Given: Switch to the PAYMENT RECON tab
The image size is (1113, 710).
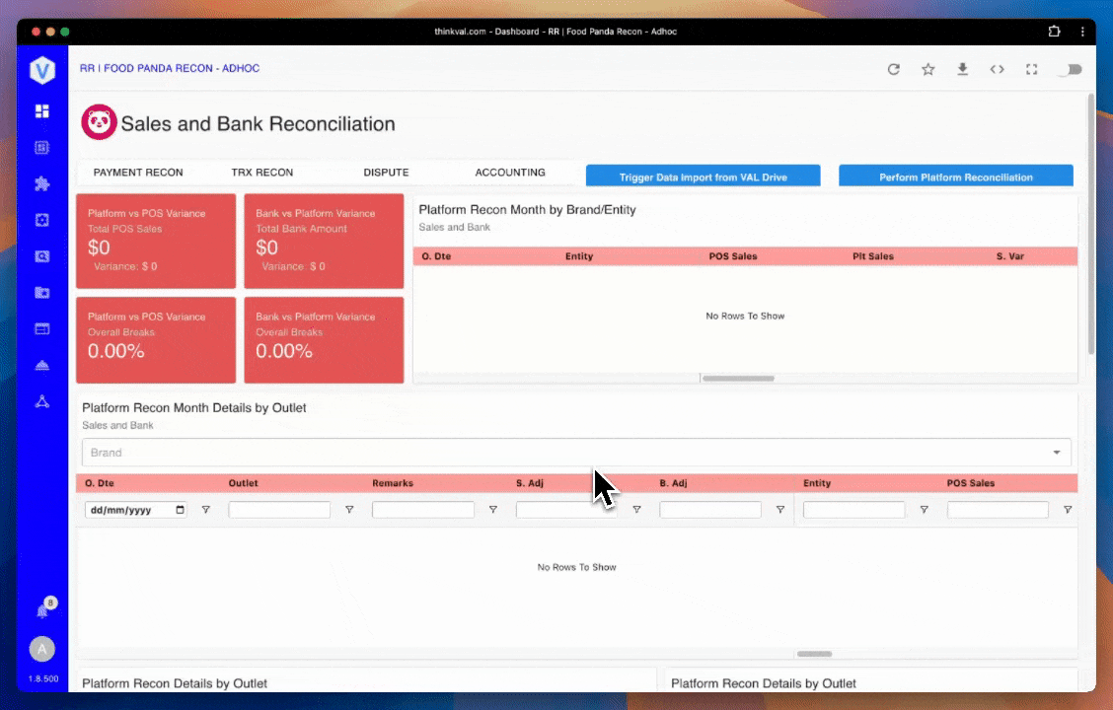Looking at the screenshot, I should pyautogui.click(x=138, y=173).
